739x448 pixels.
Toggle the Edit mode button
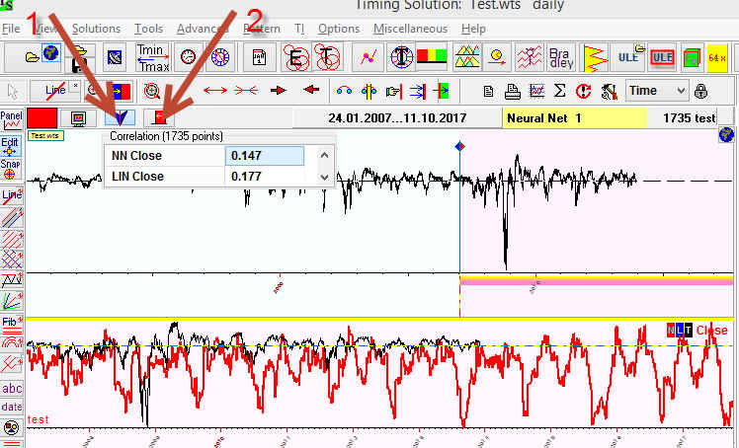[x=12, y=145]
